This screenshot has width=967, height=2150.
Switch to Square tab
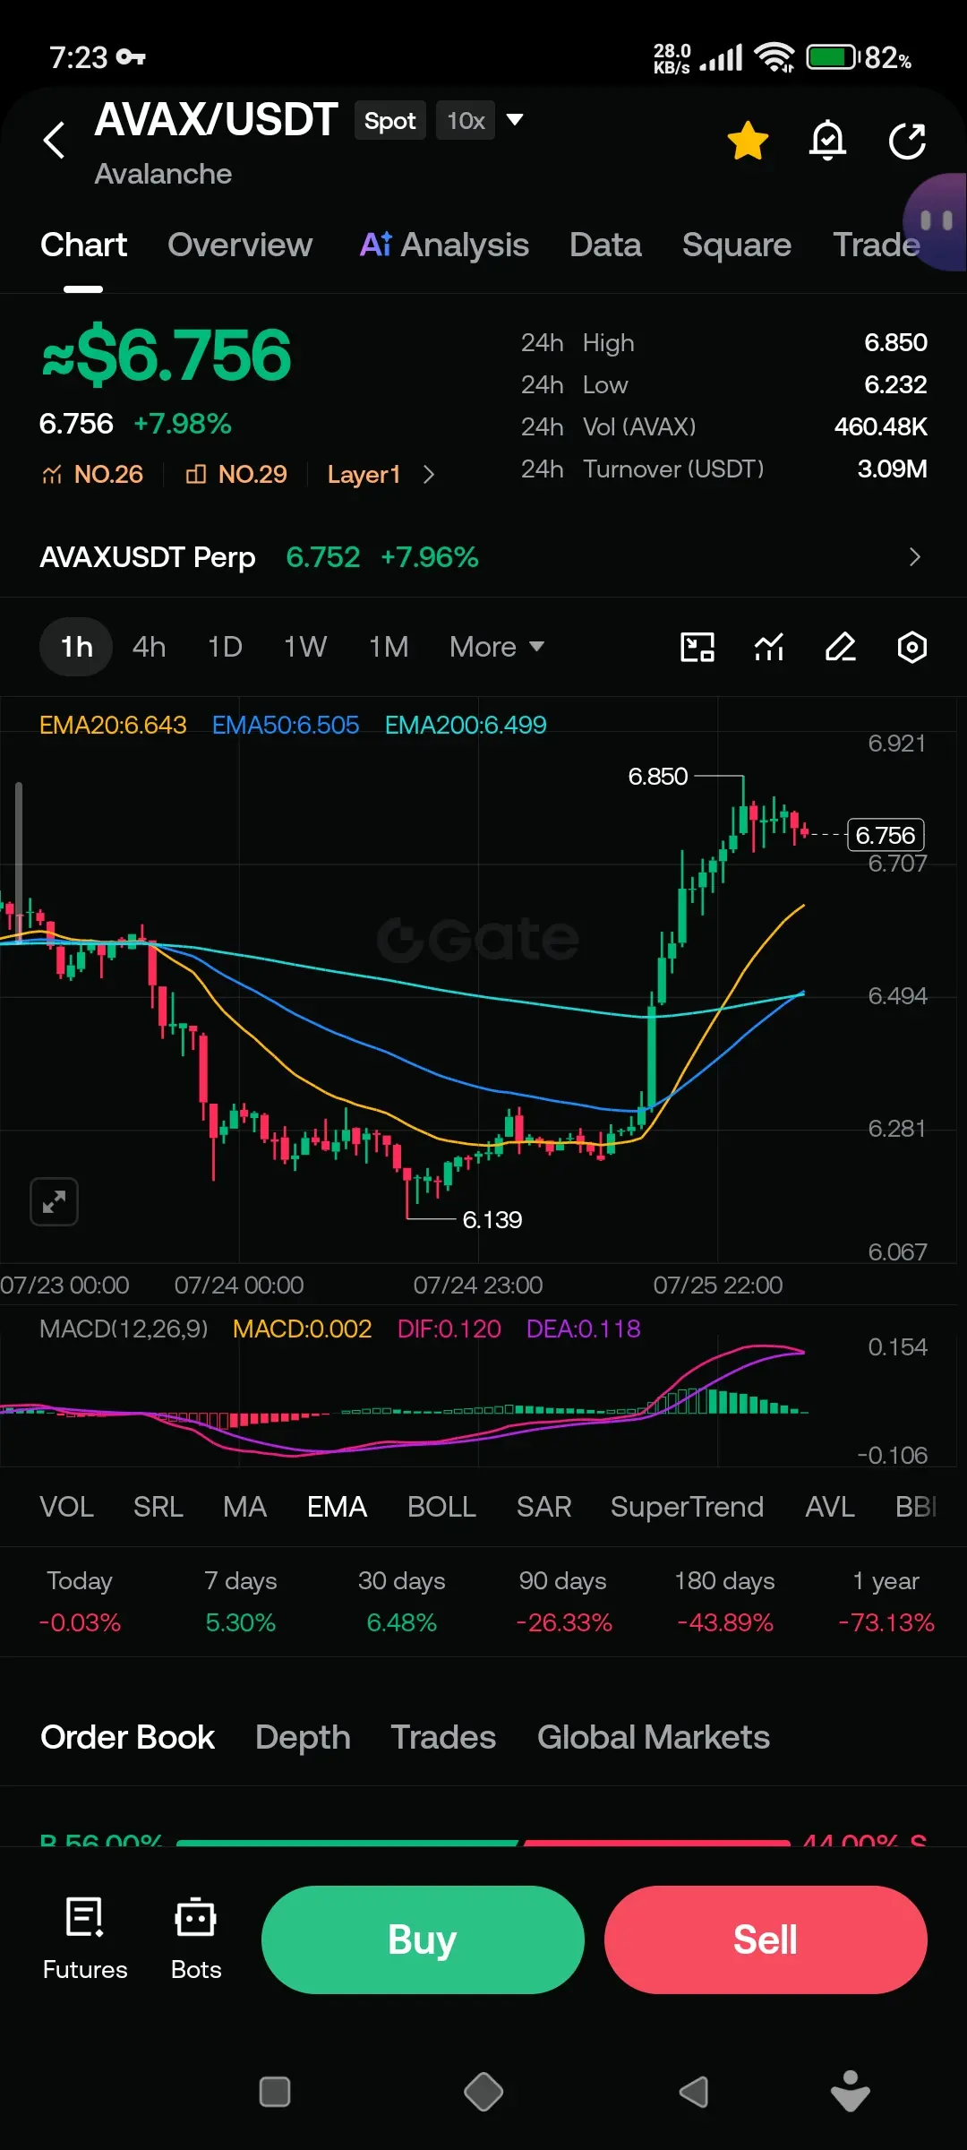pyautogui.click(x=737, y=245)
